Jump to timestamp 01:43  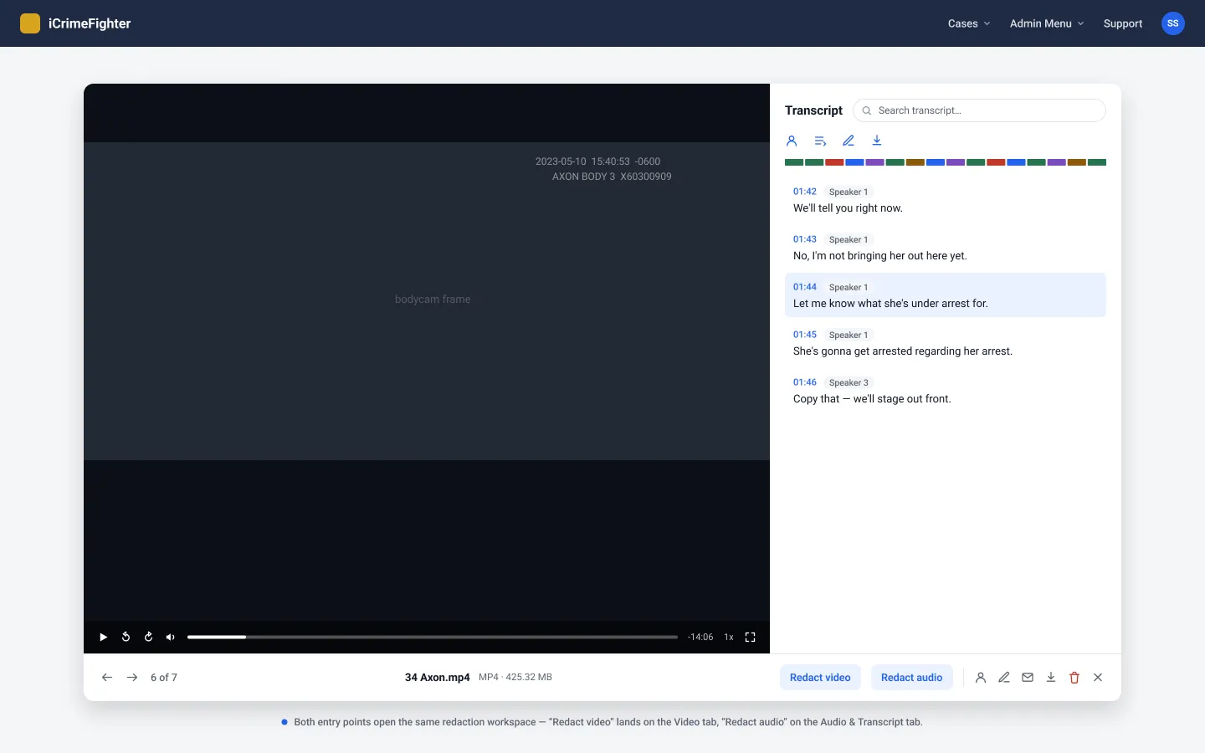pyautogui.click(x=805, y=239)
